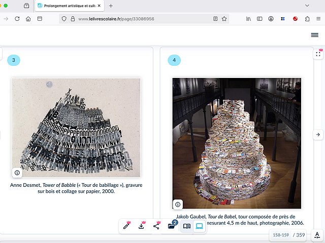The image size is (325, 243).
Task: Open the new tab with plus button
Action: pos(111,6)
